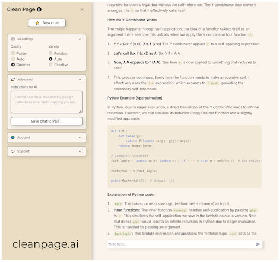Click the Account label text
Screen dimensions: 280x262
tap(24, 138)
